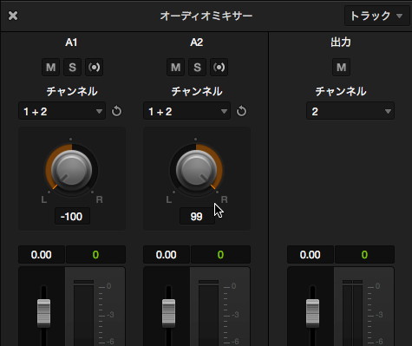Click A1 volume field 0.00

42,255
